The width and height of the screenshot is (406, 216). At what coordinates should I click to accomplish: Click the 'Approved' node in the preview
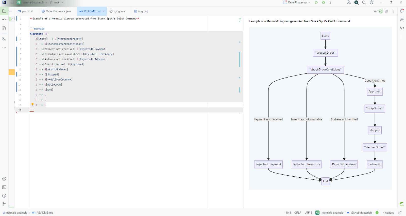(x=375, y=91)
